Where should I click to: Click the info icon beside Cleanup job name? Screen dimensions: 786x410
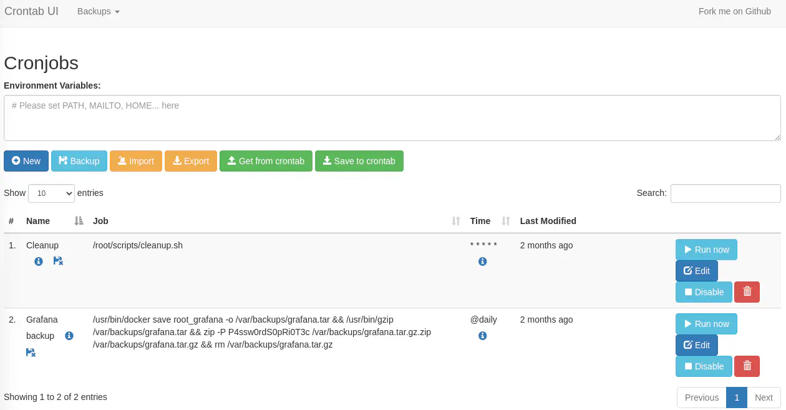point(39,261)
